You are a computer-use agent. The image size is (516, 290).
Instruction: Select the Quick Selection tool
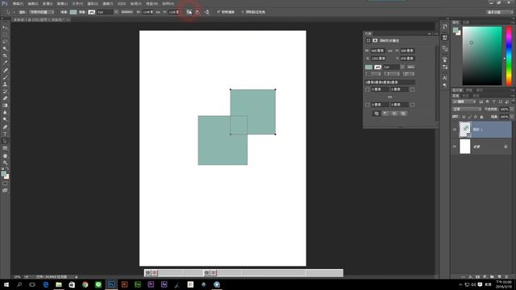click(x=5, y=48)
